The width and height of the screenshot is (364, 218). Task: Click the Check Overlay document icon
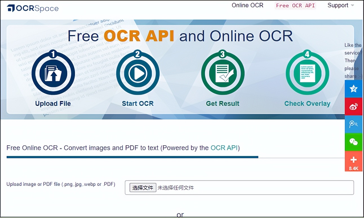[x=307, y=73]
